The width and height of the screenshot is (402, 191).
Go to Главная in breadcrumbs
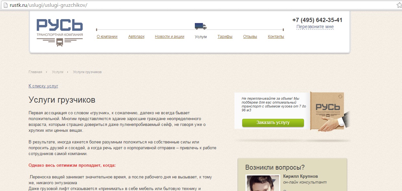35,72
